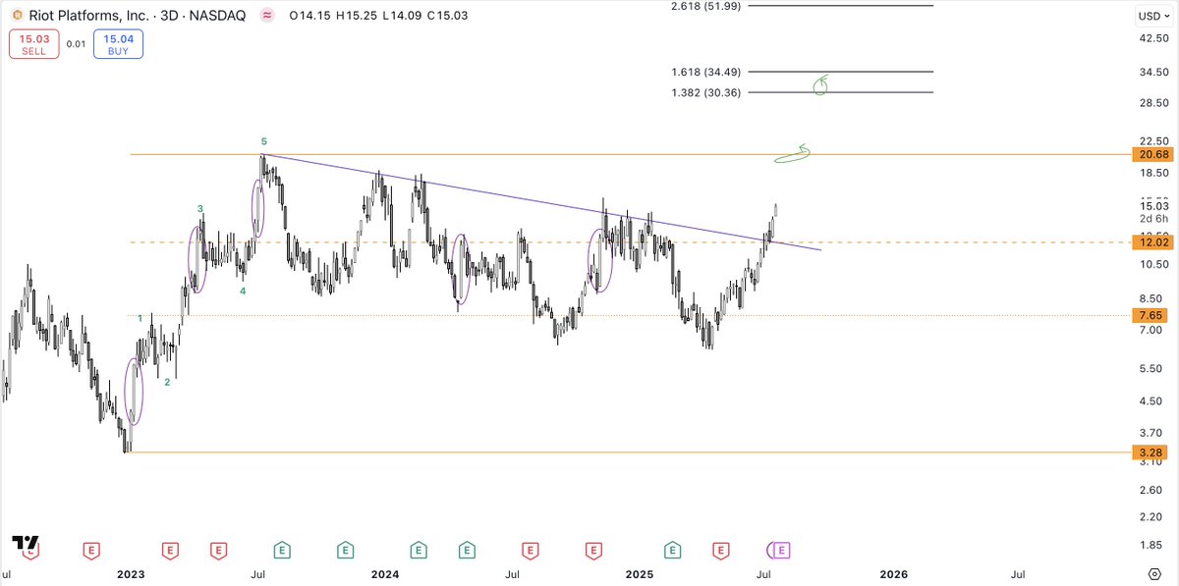Click the O14.15 open value
Screen dimensions: 1179x586
tap(311, 16)
